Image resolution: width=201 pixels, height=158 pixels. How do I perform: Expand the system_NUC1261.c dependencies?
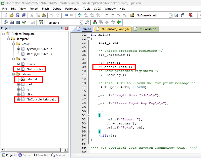(18, 49)
